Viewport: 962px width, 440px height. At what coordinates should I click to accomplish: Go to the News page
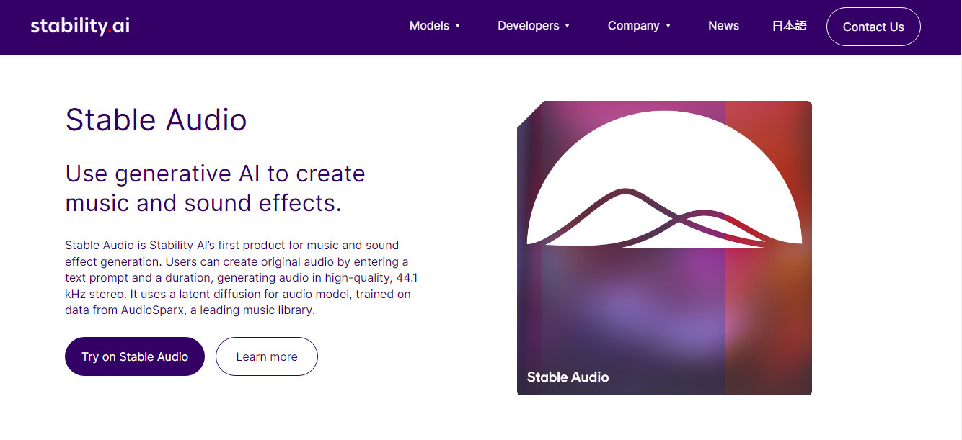pos(723,26)
